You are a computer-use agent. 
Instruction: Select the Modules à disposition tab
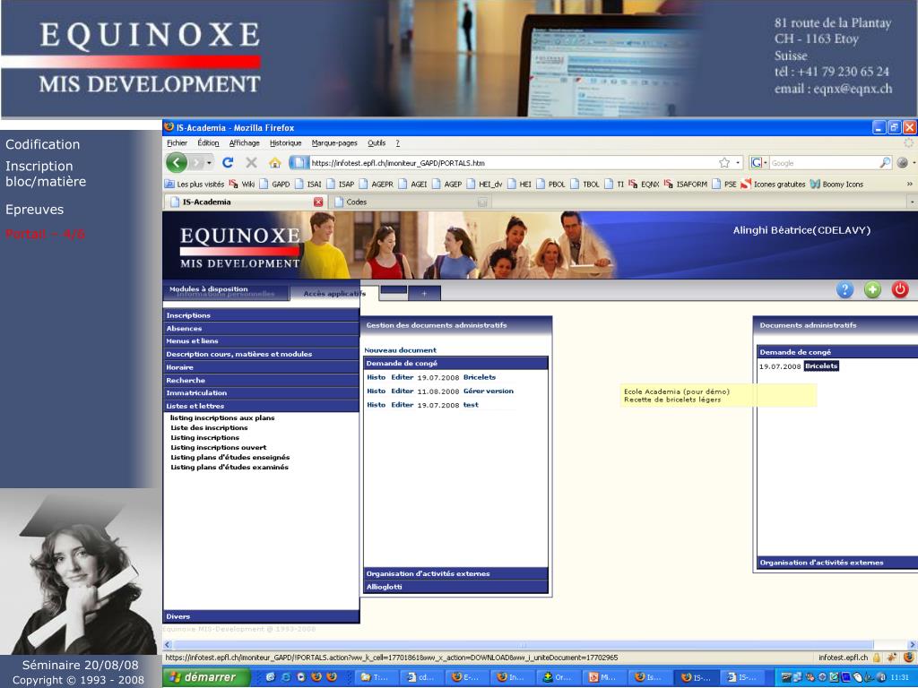click(208, 289)
